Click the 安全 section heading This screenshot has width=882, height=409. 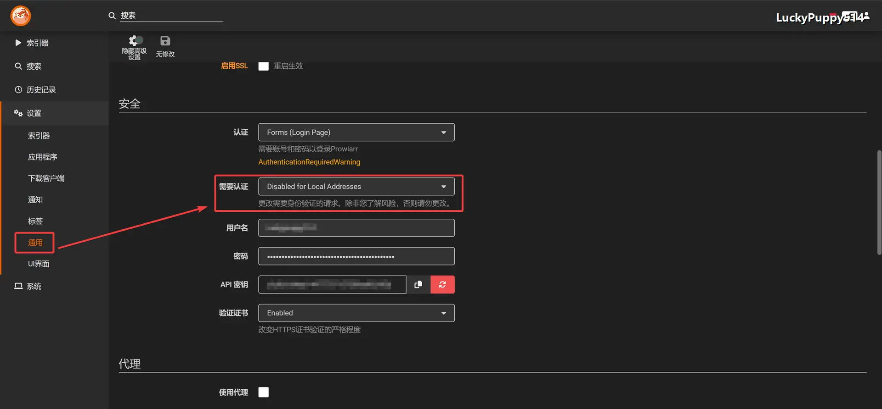click(130, 104)
